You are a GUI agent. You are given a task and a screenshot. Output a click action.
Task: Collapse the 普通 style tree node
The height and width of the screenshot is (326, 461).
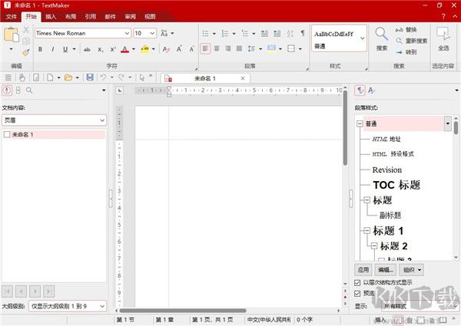(x=360, y=123)
